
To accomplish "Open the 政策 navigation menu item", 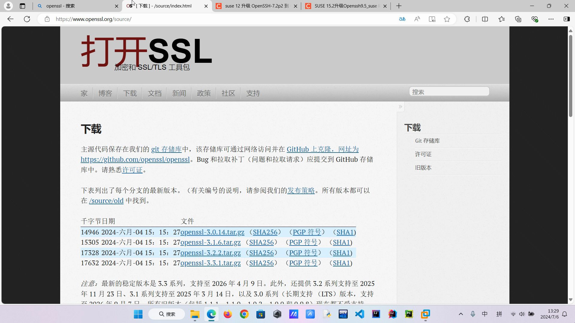I will (204, 93).
